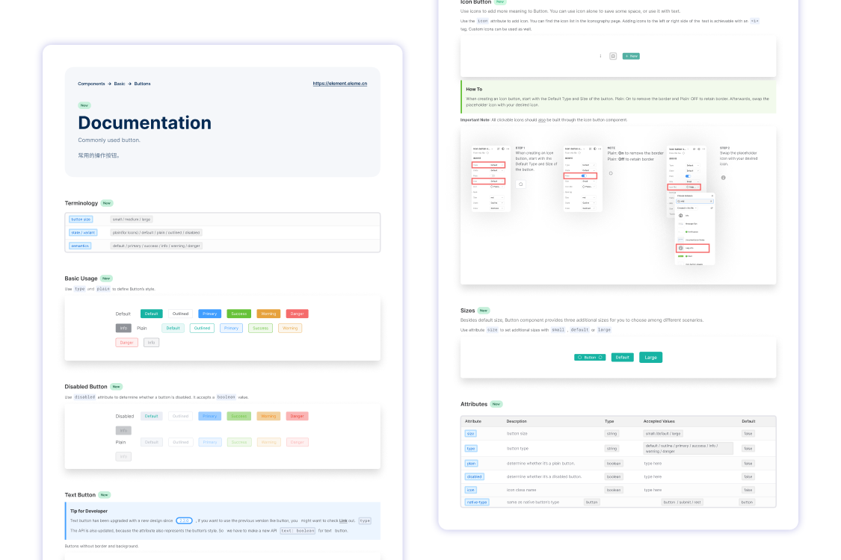Viewport: 841px width, 560px height.
Task: Click the plain light-orange Warning button
Action: [290, 328]
